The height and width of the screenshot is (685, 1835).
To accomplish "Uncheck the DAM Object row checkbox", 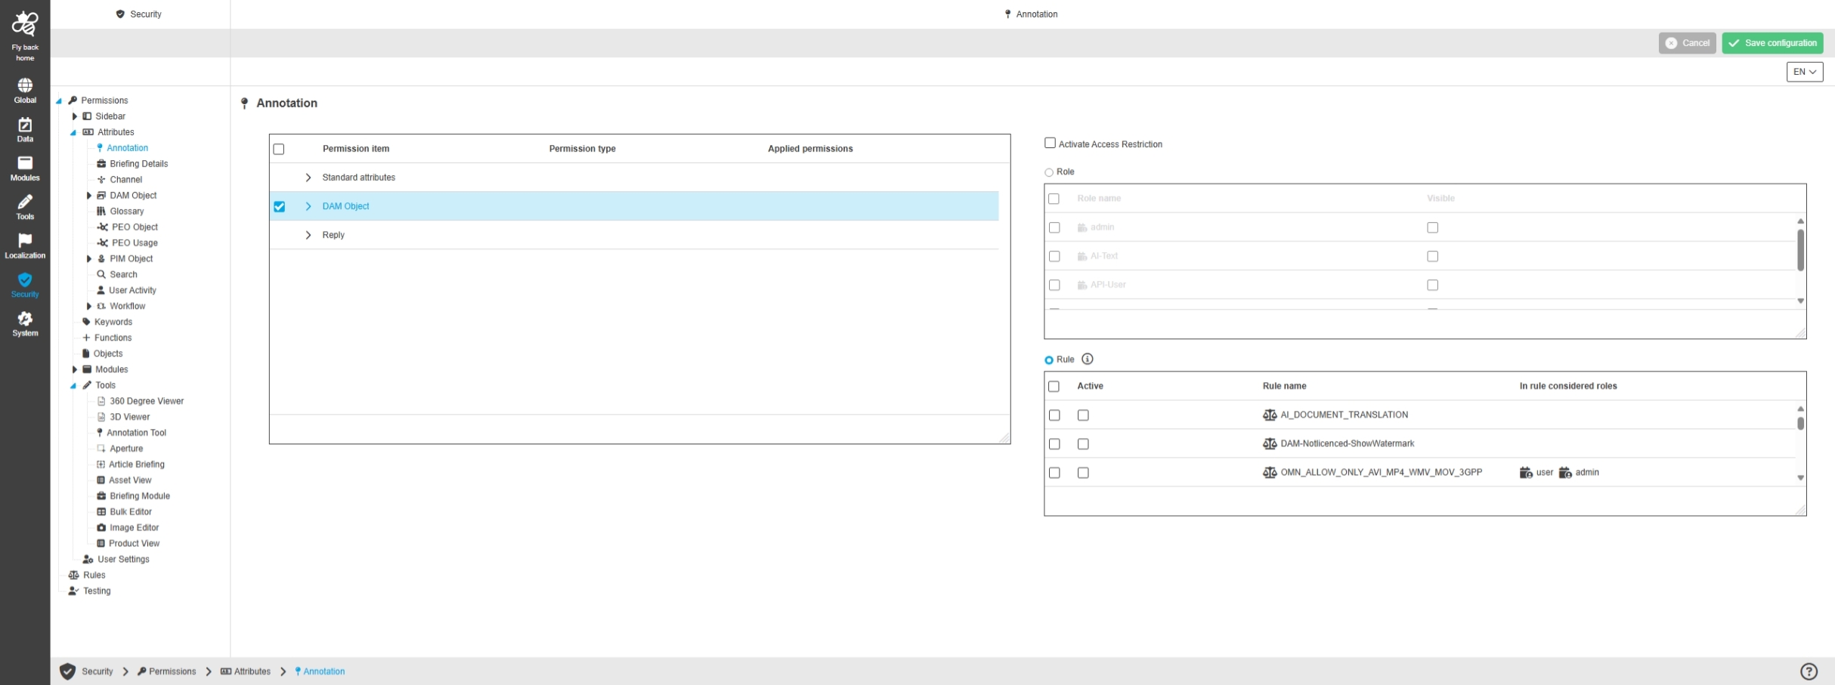I will [280, 206].
